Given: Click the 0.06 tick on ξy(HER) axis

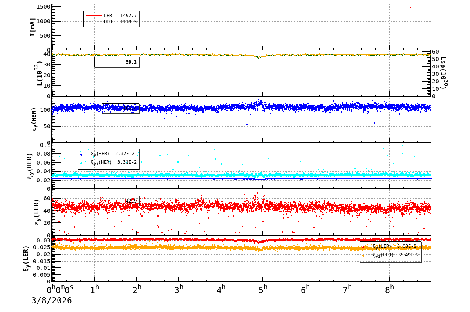Looking at the screenshot, I should pyautogui.click(x=43, y=163).
